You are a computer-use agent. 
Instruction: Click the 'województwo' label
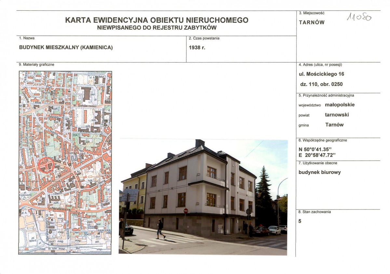pyautogui.click(x=310, y=105)
